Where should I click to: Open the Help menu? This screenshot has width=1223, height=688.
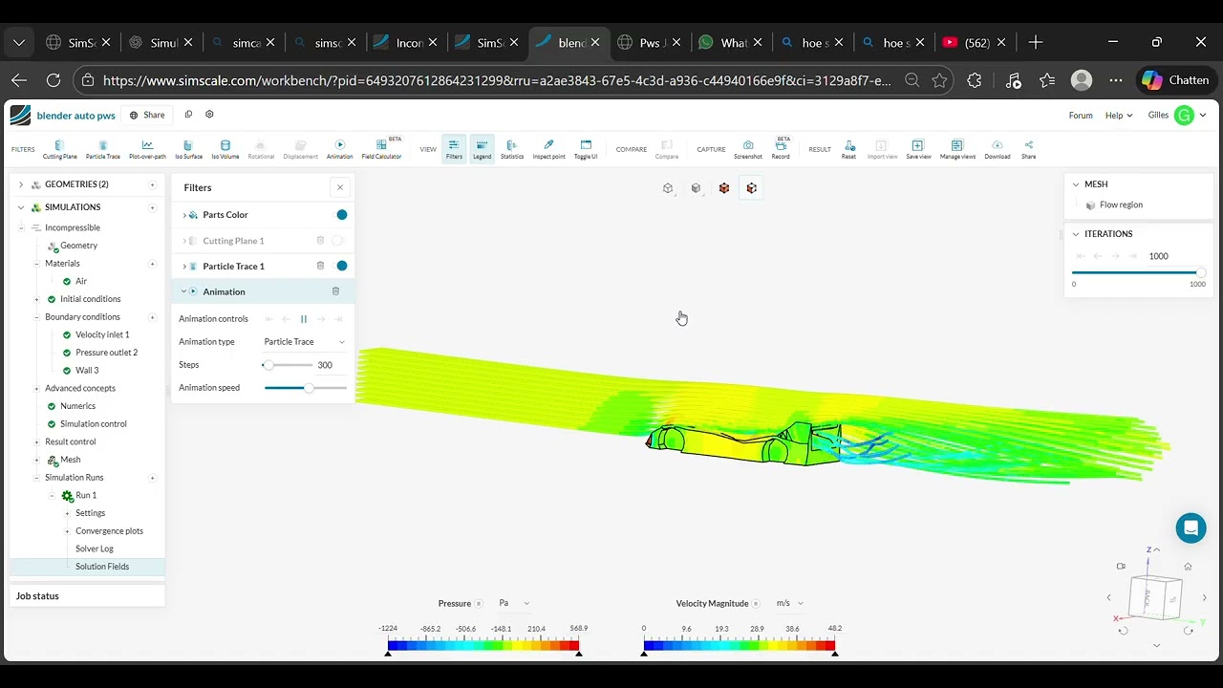[x=1119, y=116]
